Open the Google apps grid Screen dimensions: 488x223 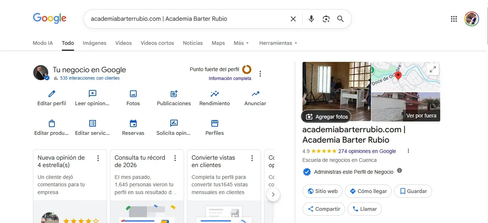[x=454, y=19]
